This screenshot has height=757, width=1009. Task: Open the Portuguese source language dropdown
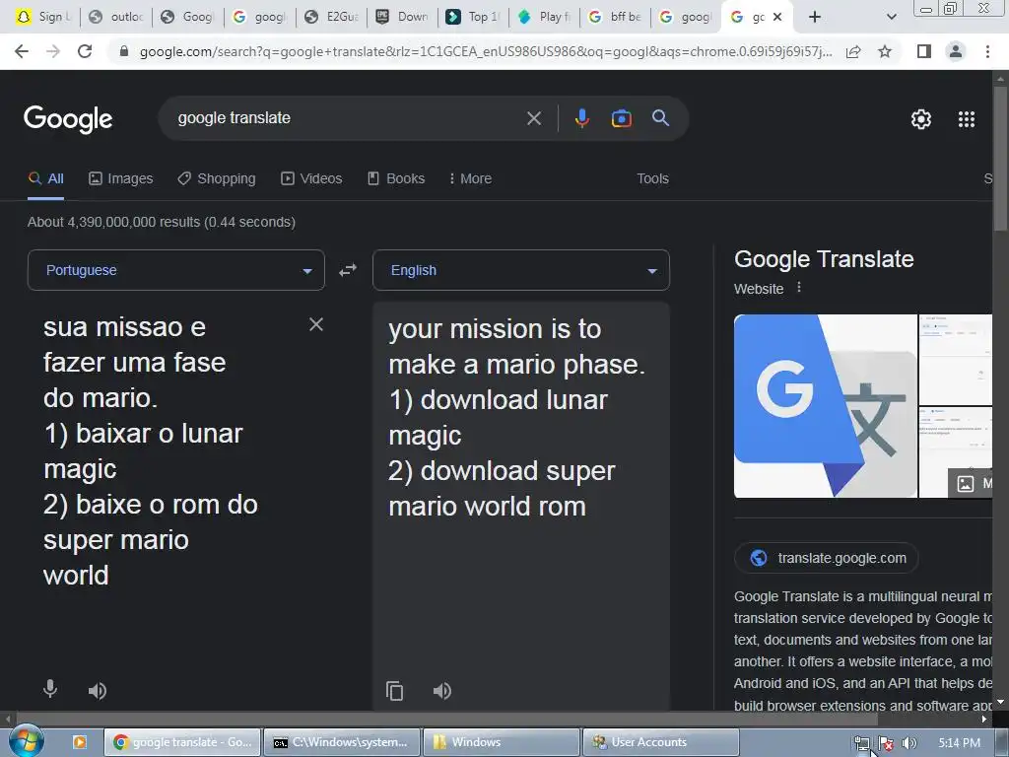click(x=176, y=270)
